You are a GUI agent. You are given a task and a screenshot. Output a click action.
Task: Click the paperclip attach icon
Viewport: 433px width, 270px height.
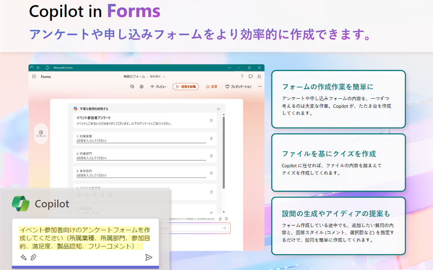pos(33,257)
